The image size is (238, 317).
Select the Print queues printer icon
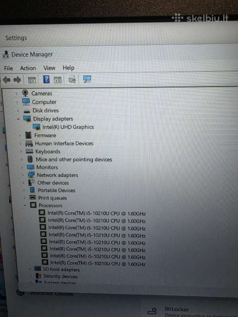[32, 198]
